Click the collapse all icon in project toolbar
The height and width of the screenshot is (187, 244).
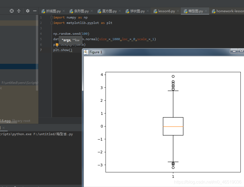pos(19,11)
